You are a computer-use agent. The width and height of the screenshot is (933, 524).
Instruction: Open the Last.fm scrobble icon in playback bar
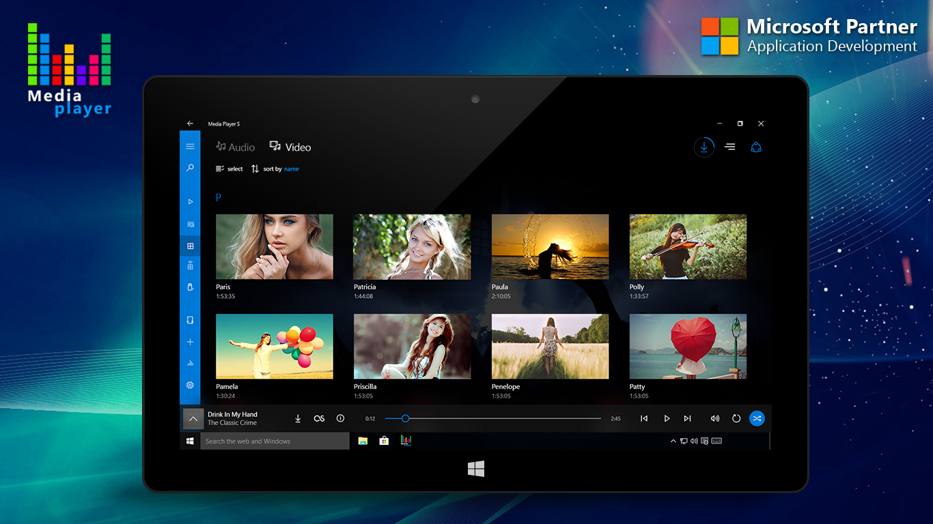319,418
